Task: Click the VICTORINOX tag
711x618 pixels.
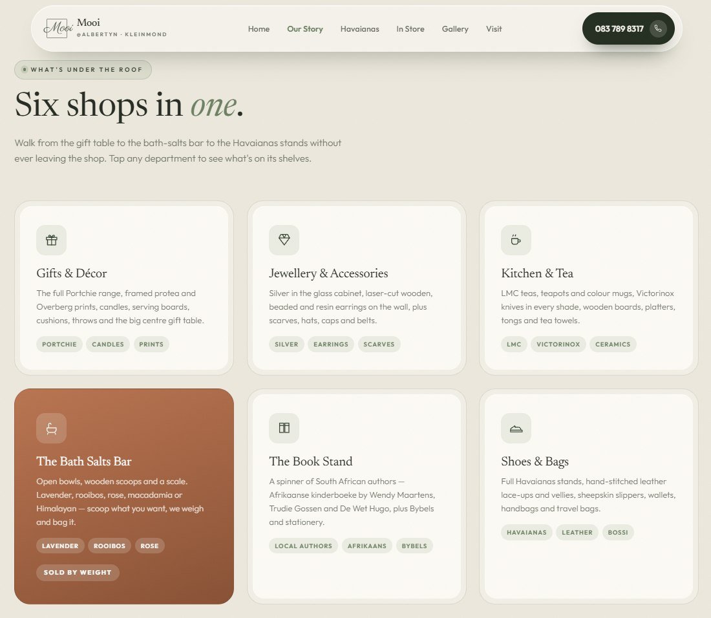Action: [x=558, y=344]
